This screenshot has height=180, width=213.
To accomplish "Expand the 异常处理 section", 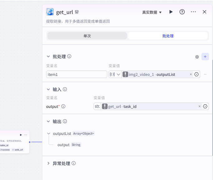I will pos(48,163).
